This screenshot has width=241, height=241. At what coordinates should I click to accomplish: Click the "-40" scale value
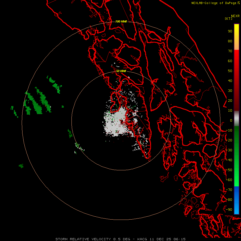pos(229,160)
